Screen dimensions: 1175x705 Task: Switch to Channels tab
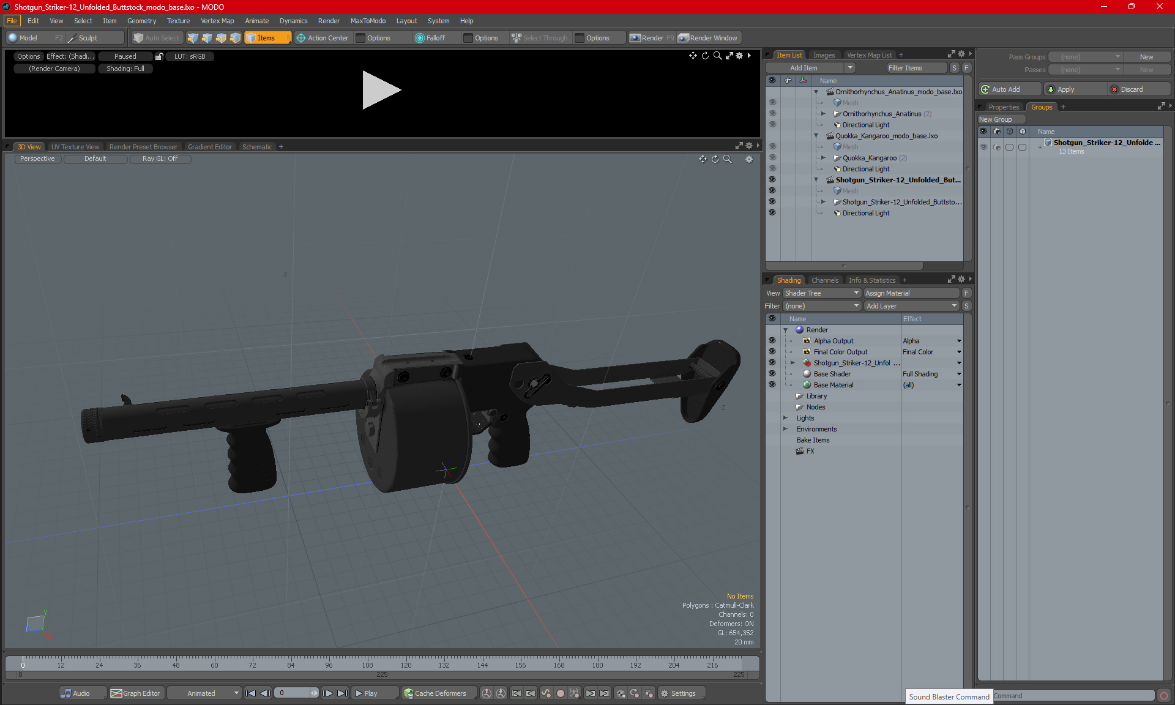(825, 280)
